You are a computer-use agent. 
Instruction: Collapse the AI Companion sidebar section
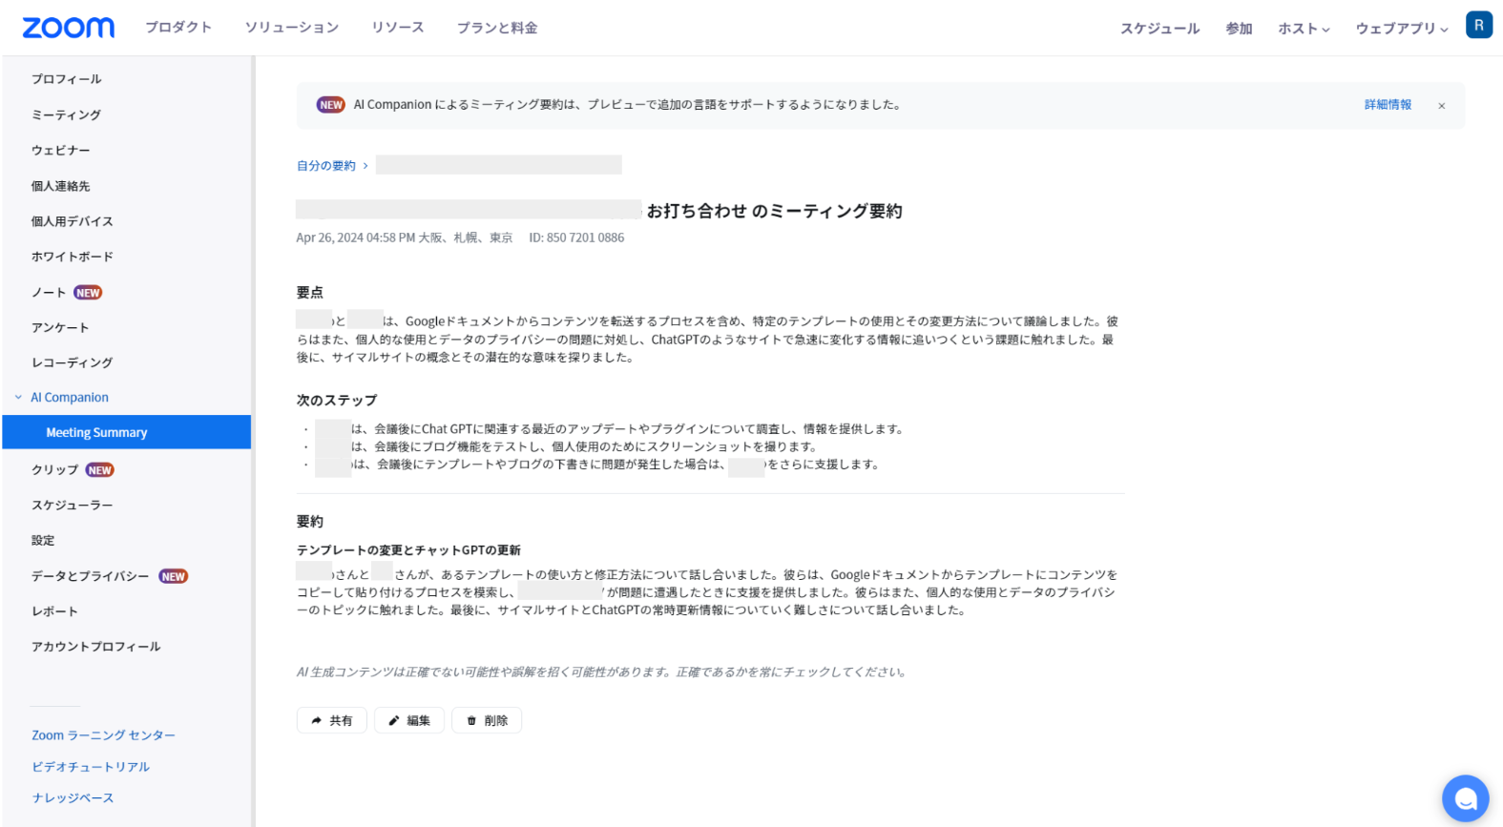18,398
